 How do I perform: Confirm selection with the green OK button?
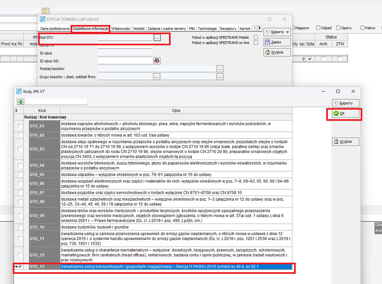click(345, 113)
